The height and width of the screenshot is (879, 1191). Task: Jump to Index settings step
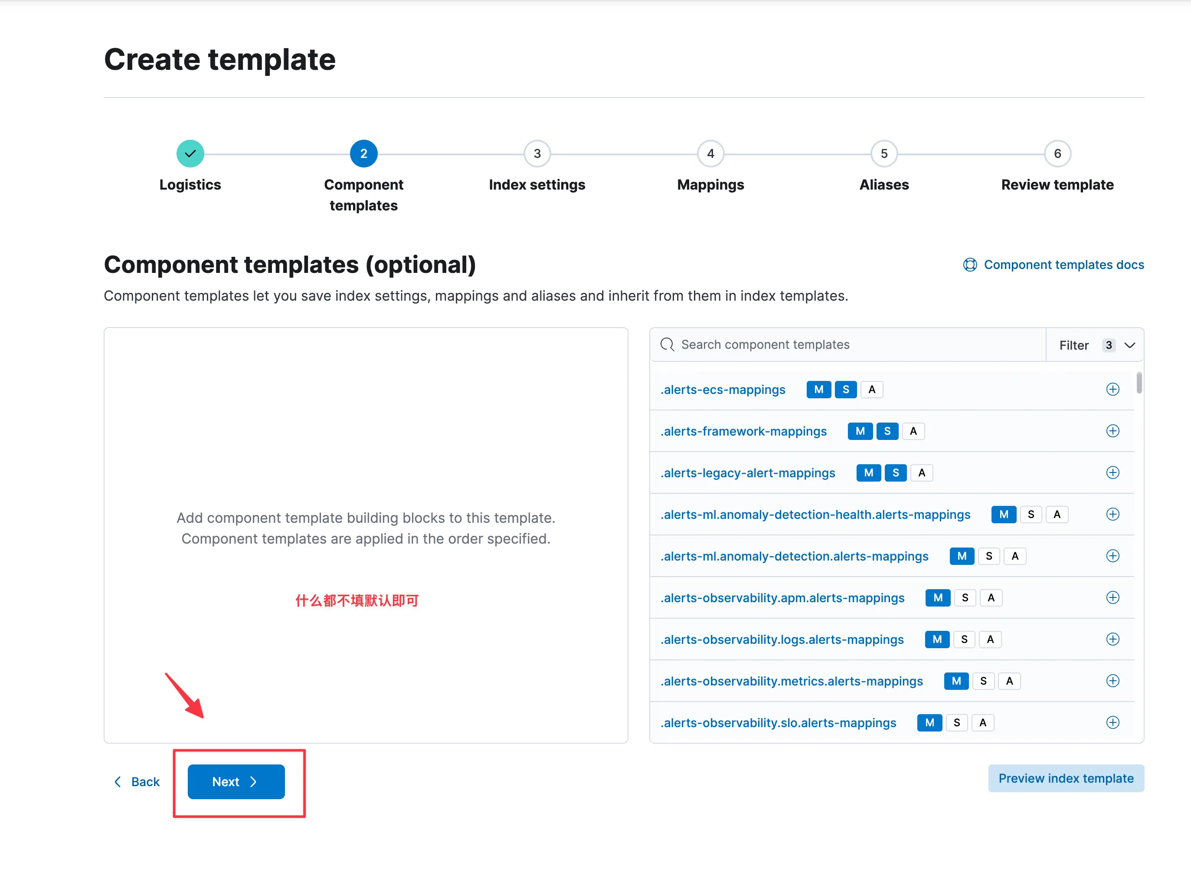pos(537,154)
